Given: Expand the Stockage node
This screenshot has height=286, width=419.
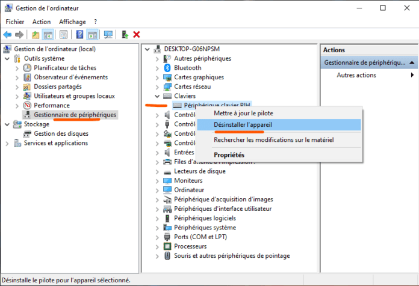Looking at the screenshot, I should click(7, 124).
